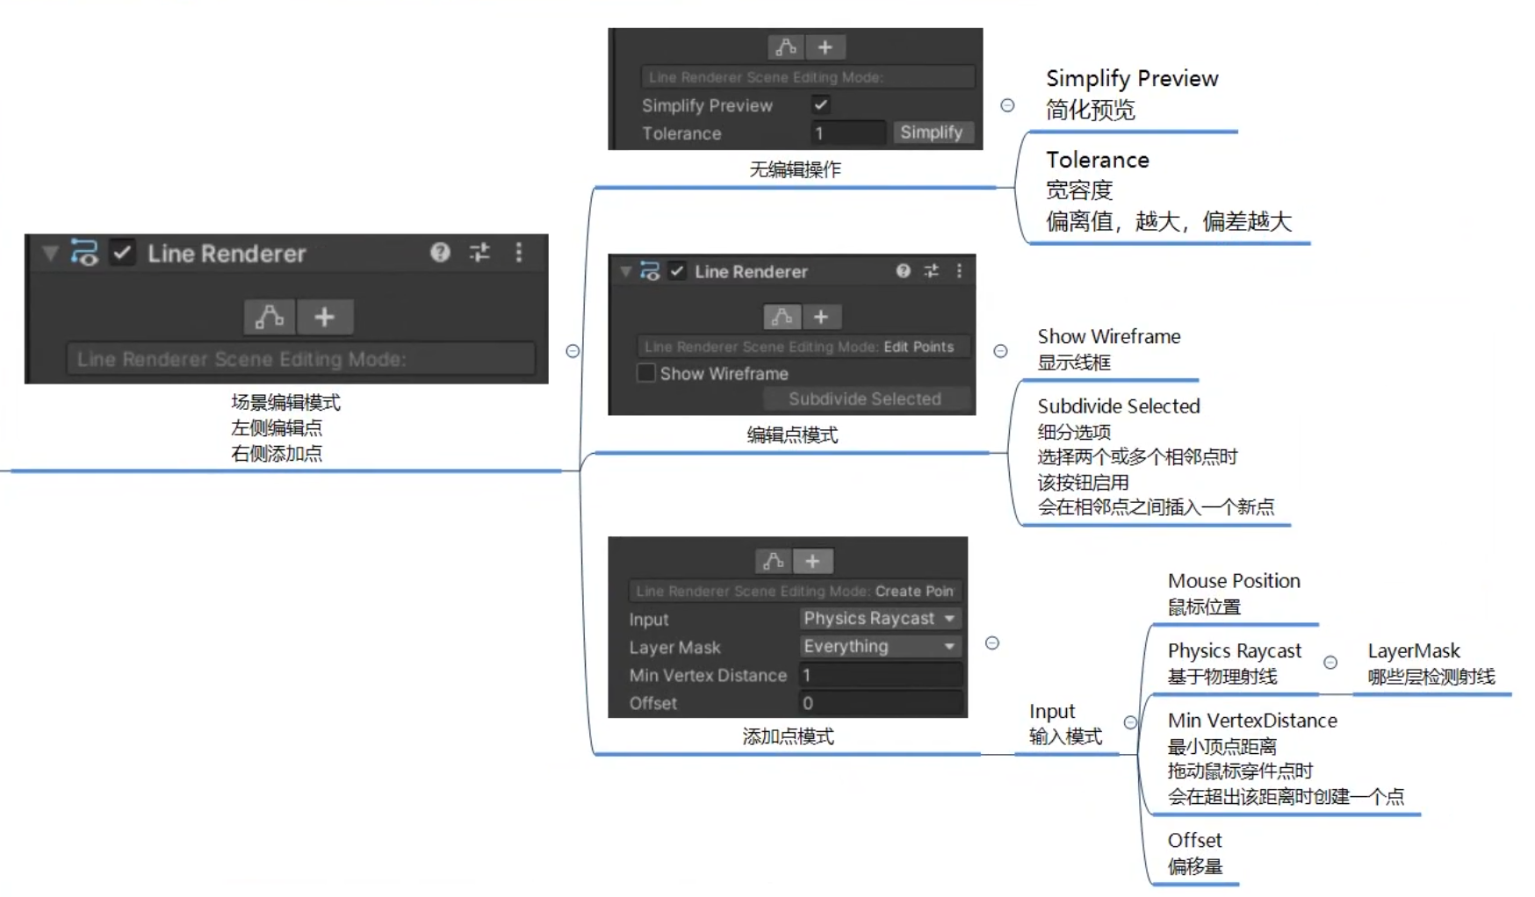
Task: Click the plus icon above the Simplify Preview panel
Action: (x=825, y=47)
